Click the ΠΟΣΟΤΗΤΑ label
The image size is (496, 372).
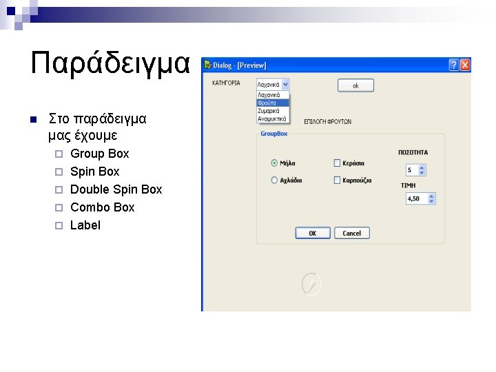tap(413, 152)
